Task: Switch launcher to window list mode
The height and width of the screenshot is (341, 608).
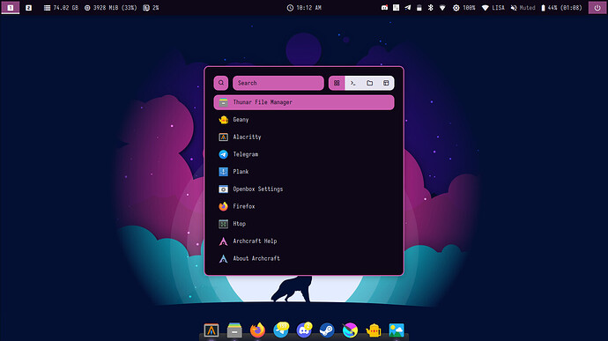Action: 386,83
